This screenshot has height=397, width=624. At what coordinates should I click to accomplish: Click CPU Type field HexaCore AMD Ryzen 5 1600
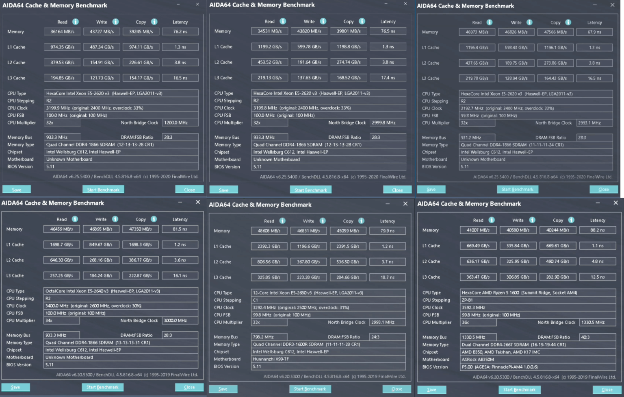tap(538, 292)
